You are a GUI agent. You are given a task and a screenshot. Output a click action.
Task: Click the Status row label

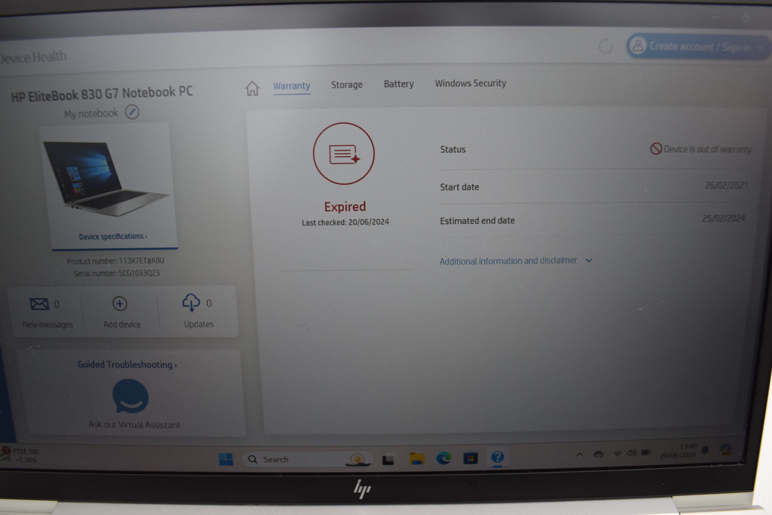[453, 149]
